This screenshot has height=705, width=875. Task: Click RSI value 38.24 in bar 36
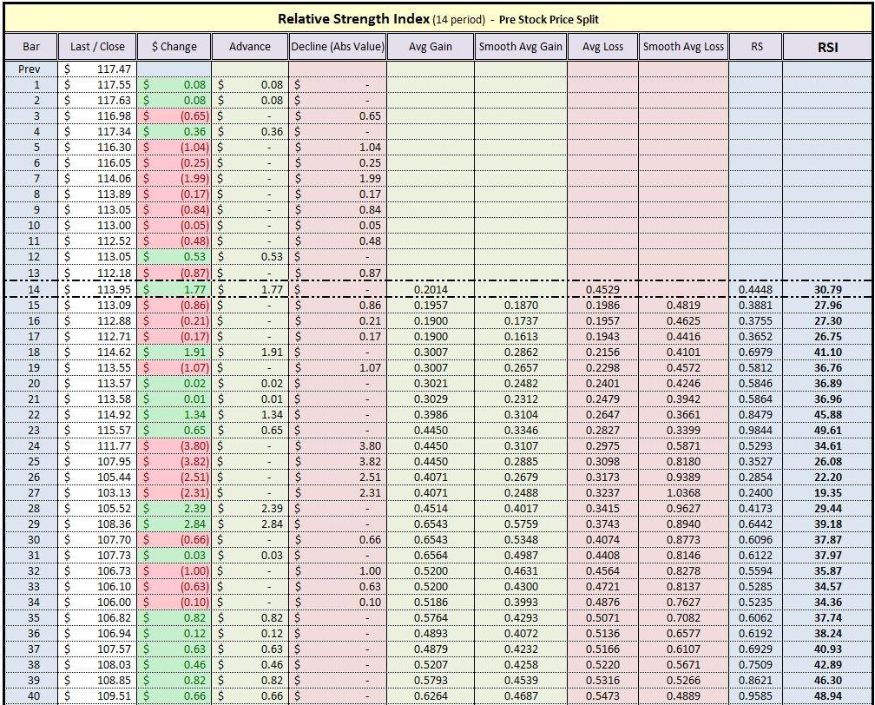click(827, 634)
